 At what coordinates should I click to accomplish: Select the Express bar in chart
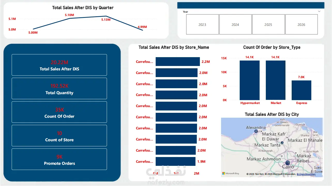point(301,90)
